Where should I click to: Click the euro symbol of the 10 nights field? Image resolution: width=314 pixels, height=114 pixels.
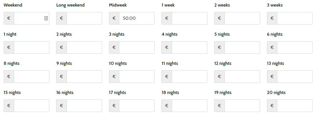pos(114,77)
